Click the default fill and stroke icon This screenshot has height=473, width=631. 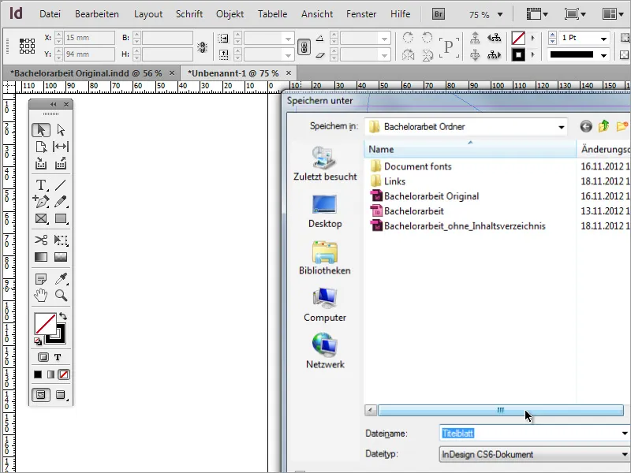point(38,341)
